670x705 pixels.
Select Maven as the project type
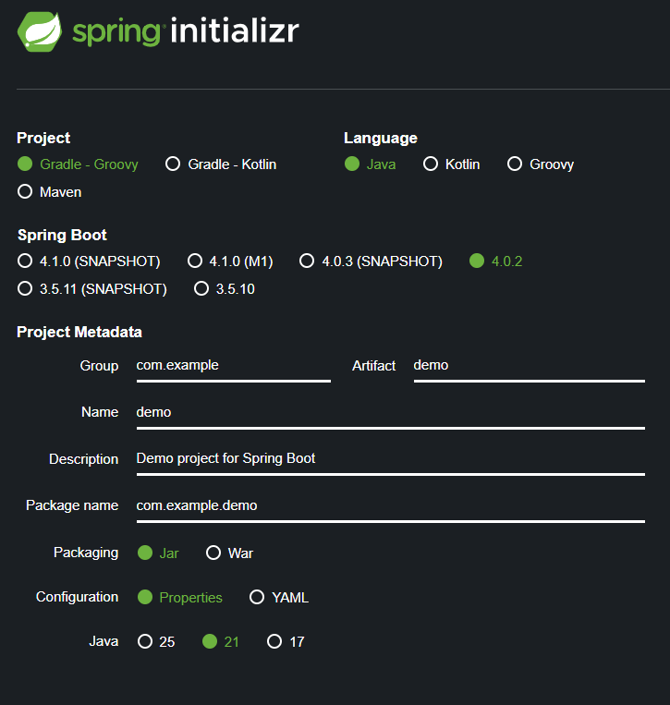click(x=50, y=192)
